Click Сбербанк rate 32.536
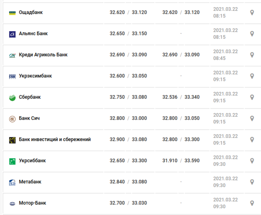Screen dimensions: 261x215 [170, 97]
